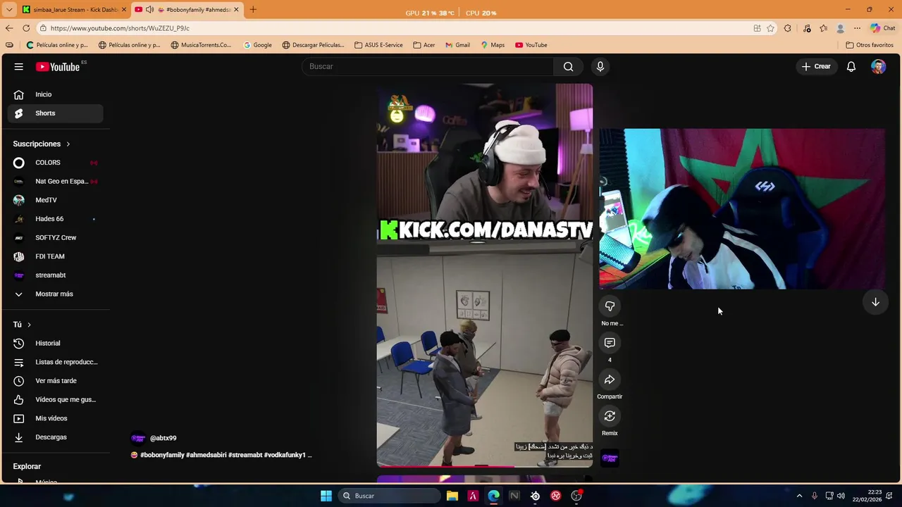
Task: Open Listas de reproducción
Action: pyautogui.click(x=55, y=362)
